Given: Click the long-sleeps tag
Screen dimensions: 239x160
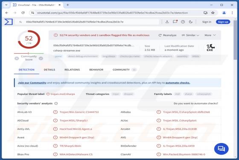Looking at the screenshot, I should [x=109, y=56].
